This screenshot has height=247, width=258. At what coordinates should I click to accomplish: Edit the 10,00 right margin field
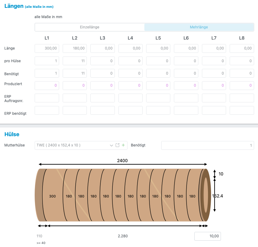click(207, 236)
